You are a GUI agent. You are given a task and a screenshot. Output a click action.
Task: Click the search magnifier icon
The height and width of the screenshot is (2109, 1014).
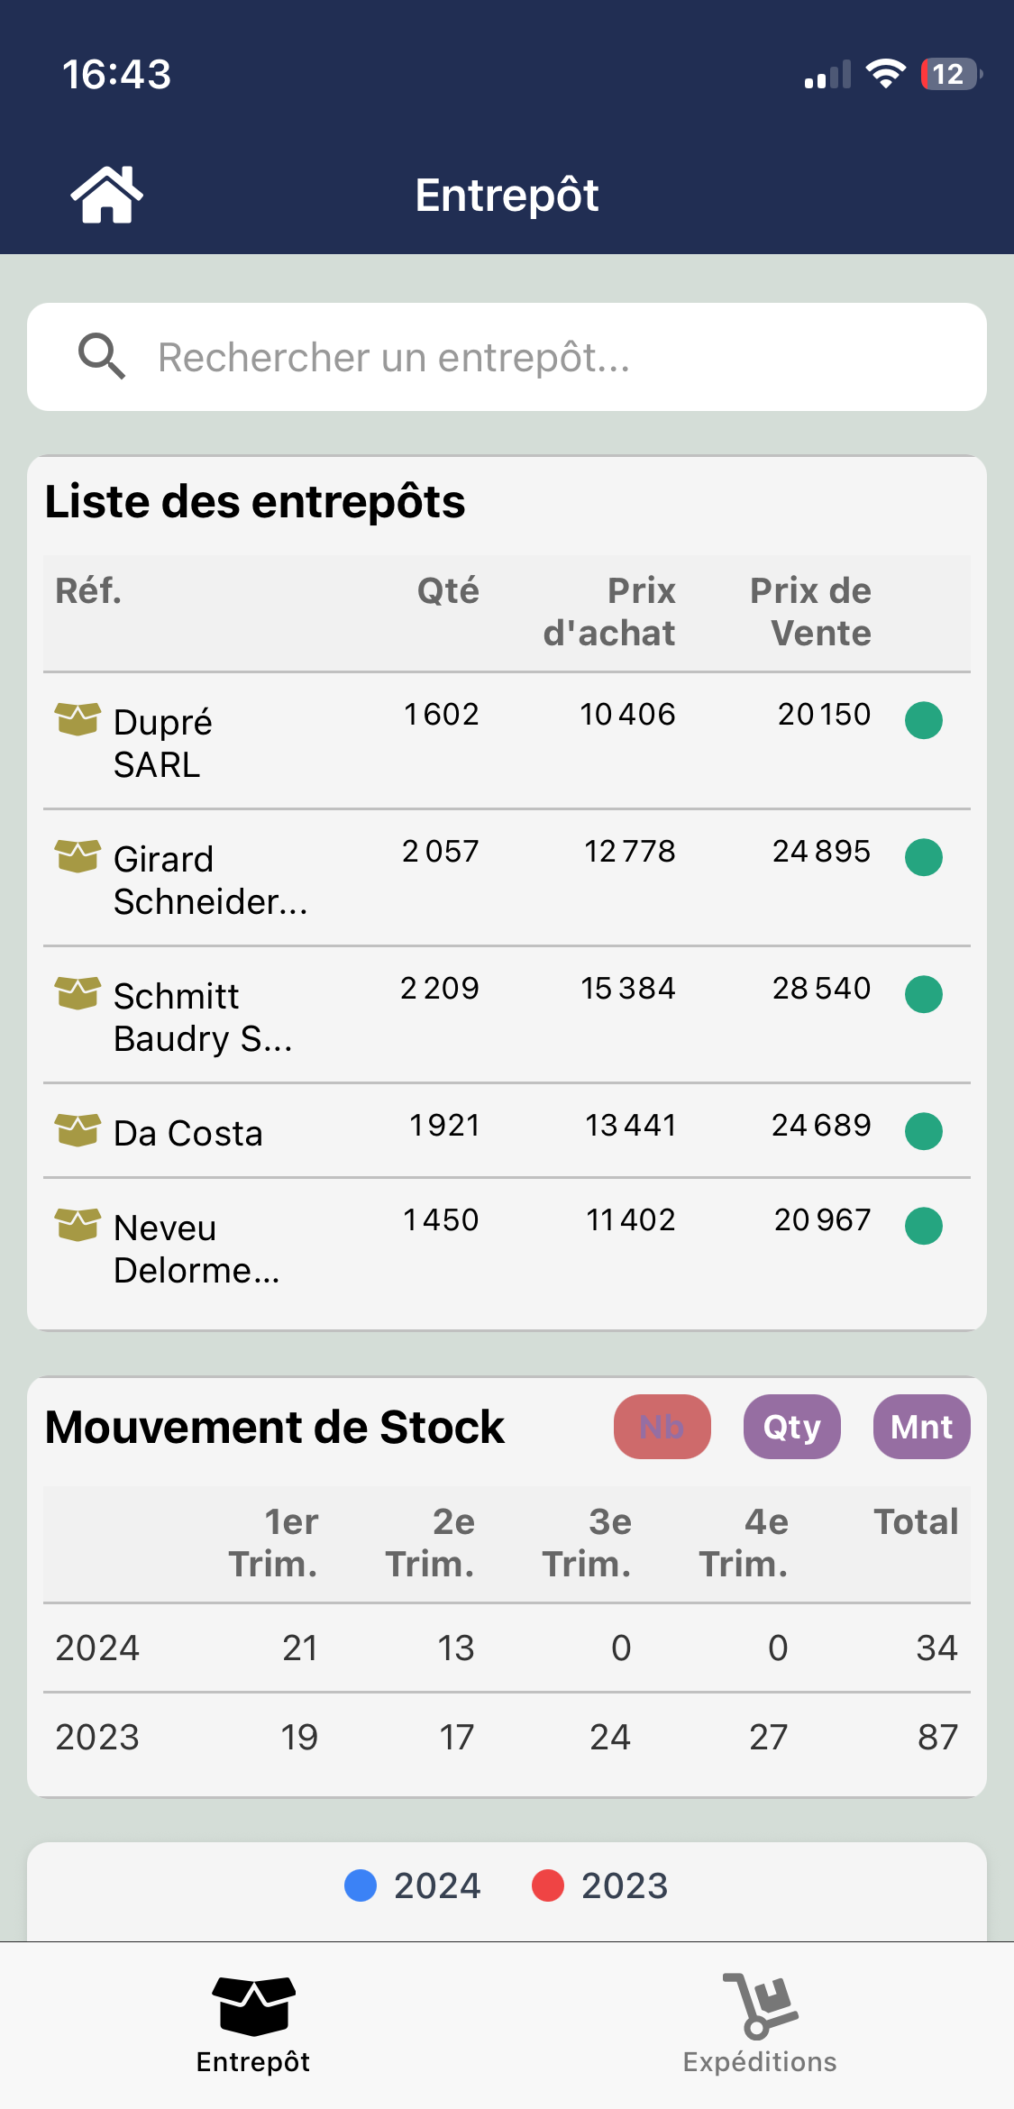(101, 356)
